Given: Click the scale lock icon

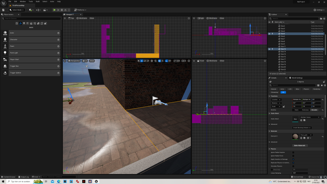Looking at the screenshot, I should (284, 106).
